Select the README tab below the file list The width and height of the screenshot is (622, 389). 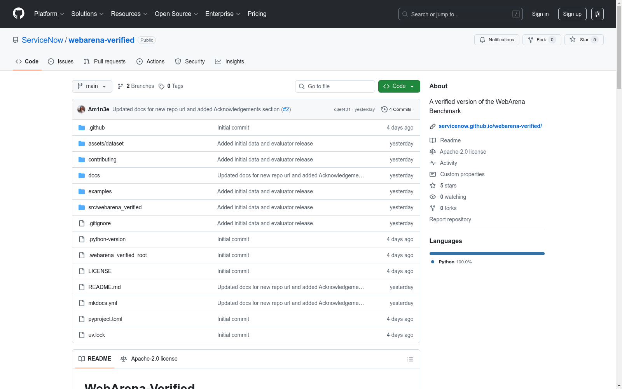point(95,359)
